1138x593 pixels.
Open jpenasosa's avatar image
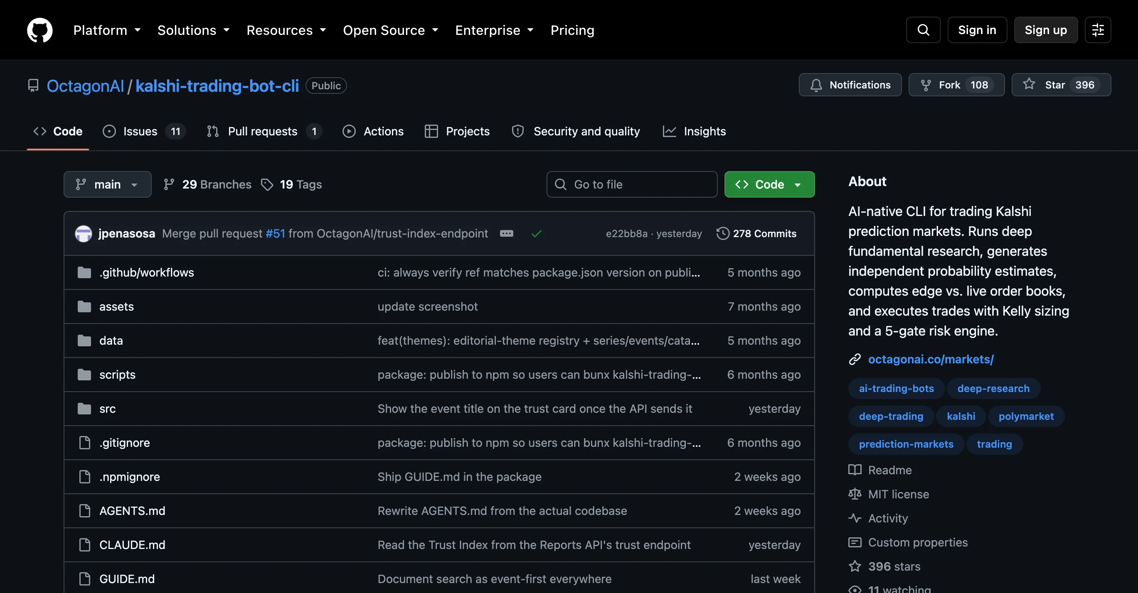click(x=84, y=233)
